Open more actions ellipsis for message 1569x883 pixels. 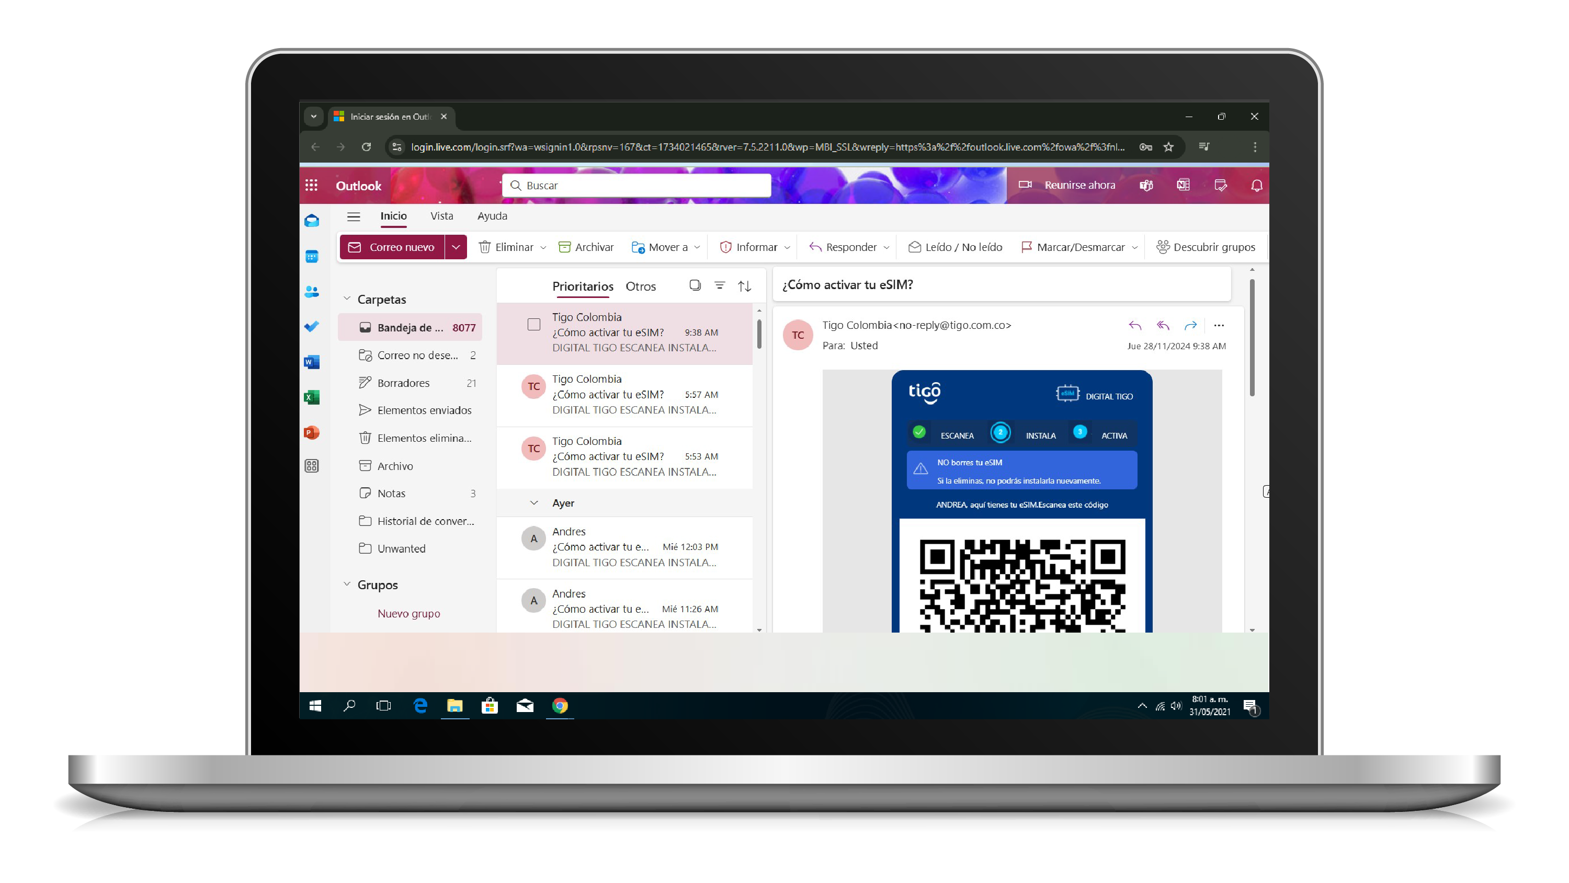(1219, 325)
